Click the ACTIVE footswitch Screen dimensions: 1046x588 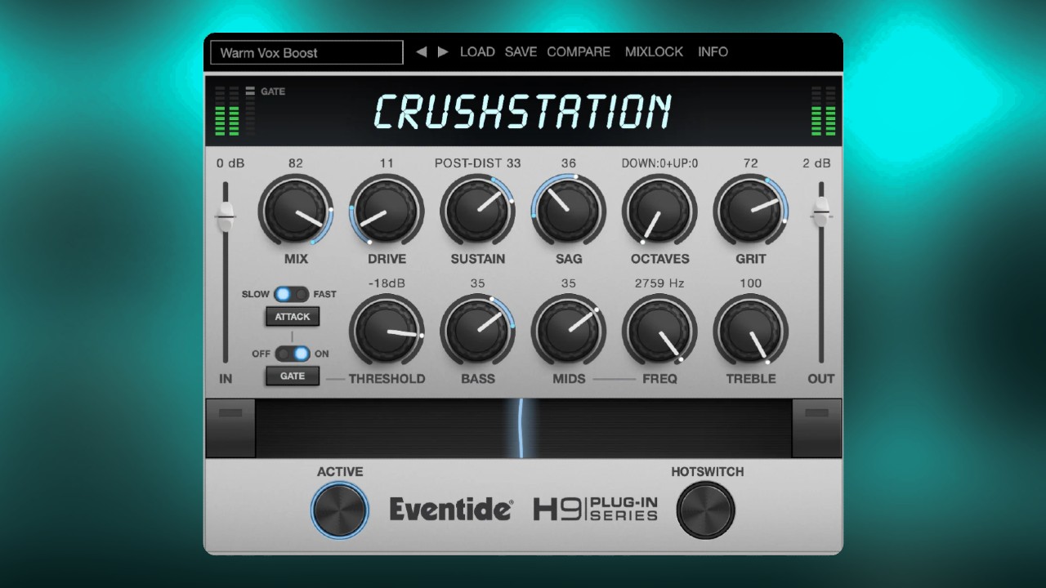339,510
